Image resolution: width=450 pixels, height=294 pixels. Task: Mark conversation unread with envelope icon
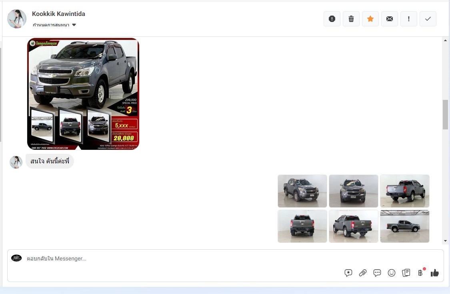coord(390,19)
